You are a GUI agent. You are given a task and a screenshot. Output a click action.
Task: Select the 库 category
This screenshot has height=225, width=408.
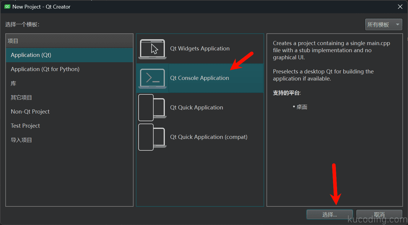69,83
